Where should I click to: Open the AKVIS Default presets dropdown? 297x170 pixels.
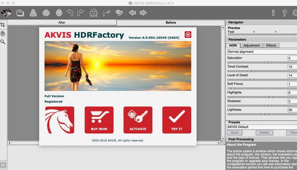[262, 127]
